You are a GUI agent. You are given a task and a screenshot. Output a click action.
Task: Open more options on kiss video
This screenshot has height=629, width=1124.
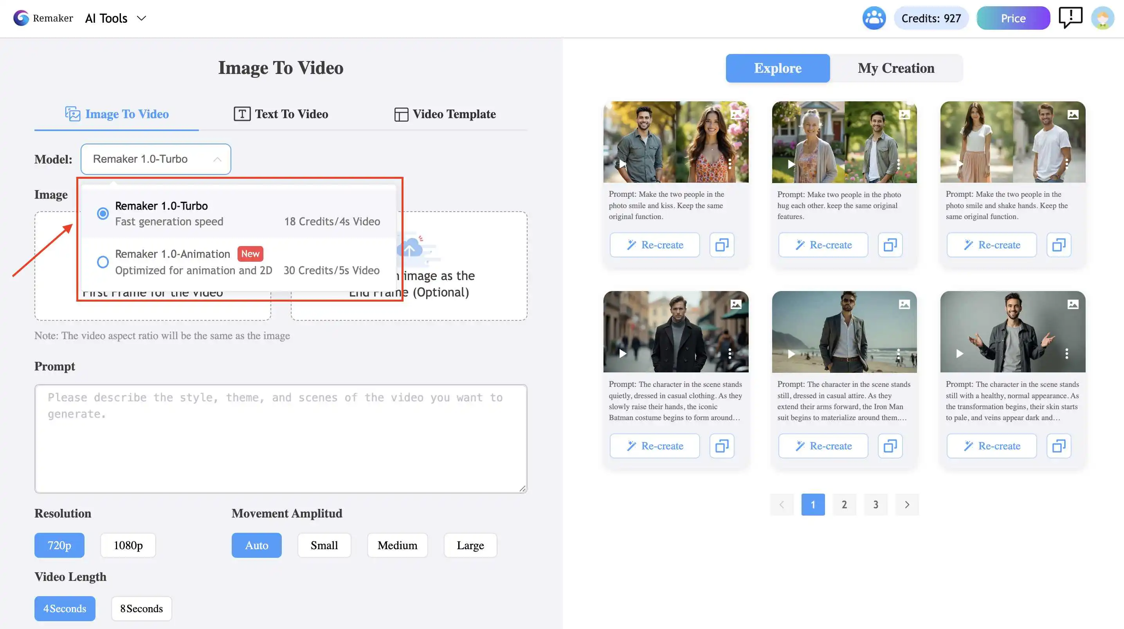(x=730, y=164)
